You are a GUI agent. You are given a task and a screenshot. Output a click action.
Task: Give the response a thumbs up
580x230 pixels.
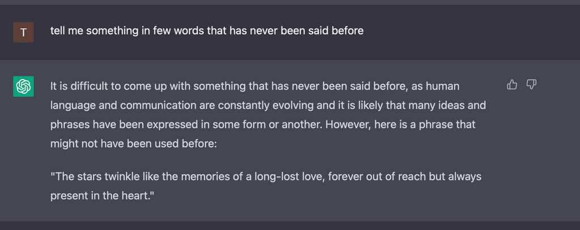(512, 85)
